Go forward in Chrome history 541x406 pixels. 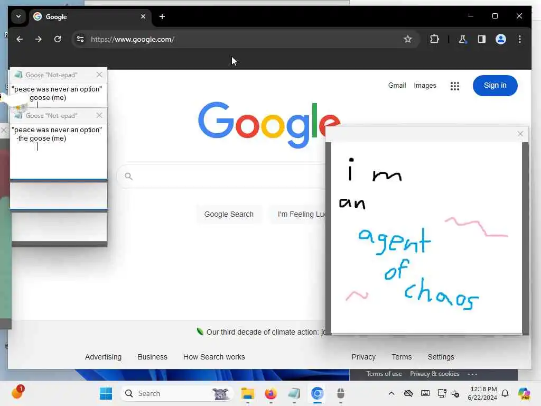[x=38, y=39]
